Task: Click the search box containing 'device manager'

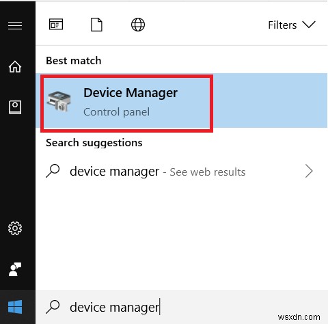Action: tap(182, 307)
